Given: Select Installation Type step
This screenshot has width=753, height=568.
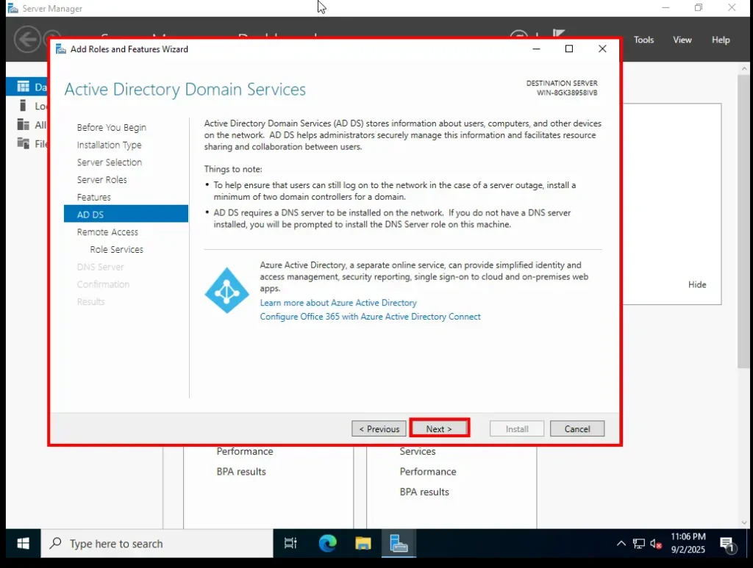Looking at the screenshot, I should point(109,145).
